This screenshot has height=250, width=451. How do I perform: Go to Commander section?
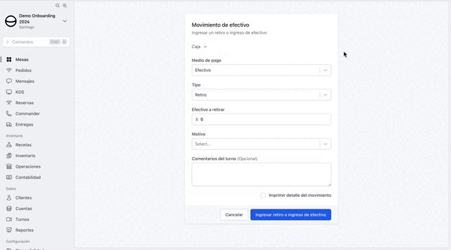28,113
